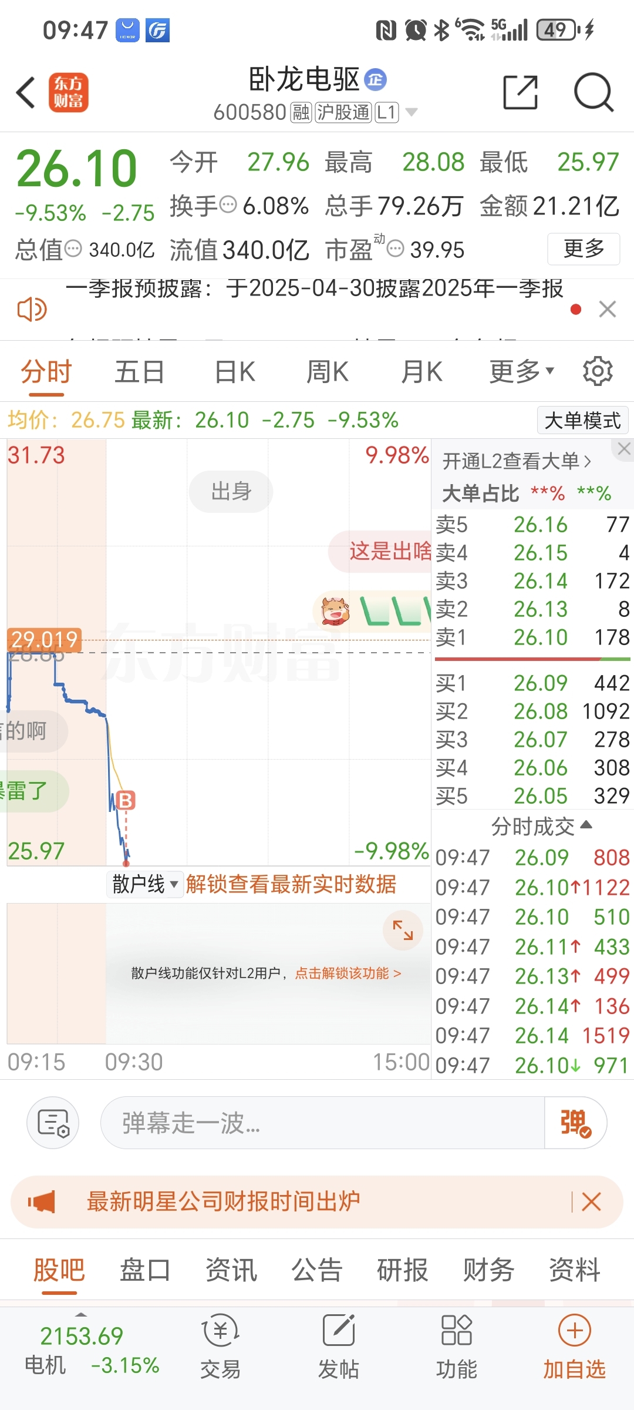
Task: Tap the Wi-Fi status icon
Action: pyautogui.click(x=471, y=30)
